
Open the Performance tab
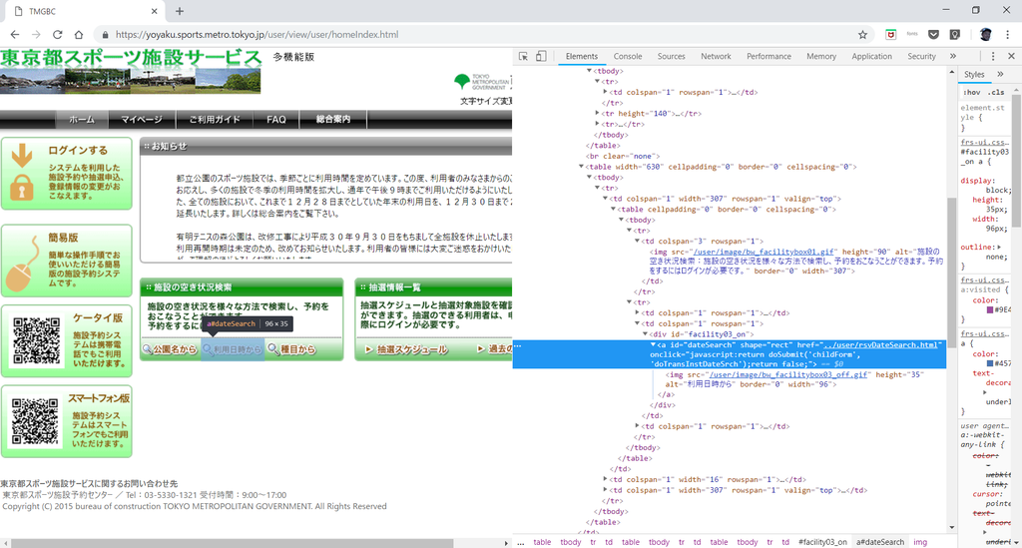click(768, 57)
